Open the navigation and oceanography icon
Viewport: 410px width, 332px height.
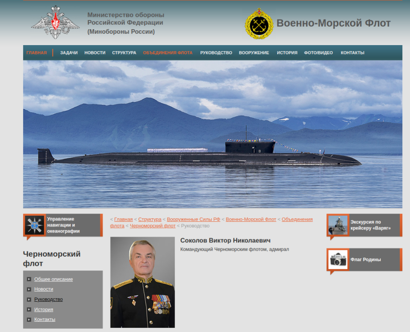[35, 225]
